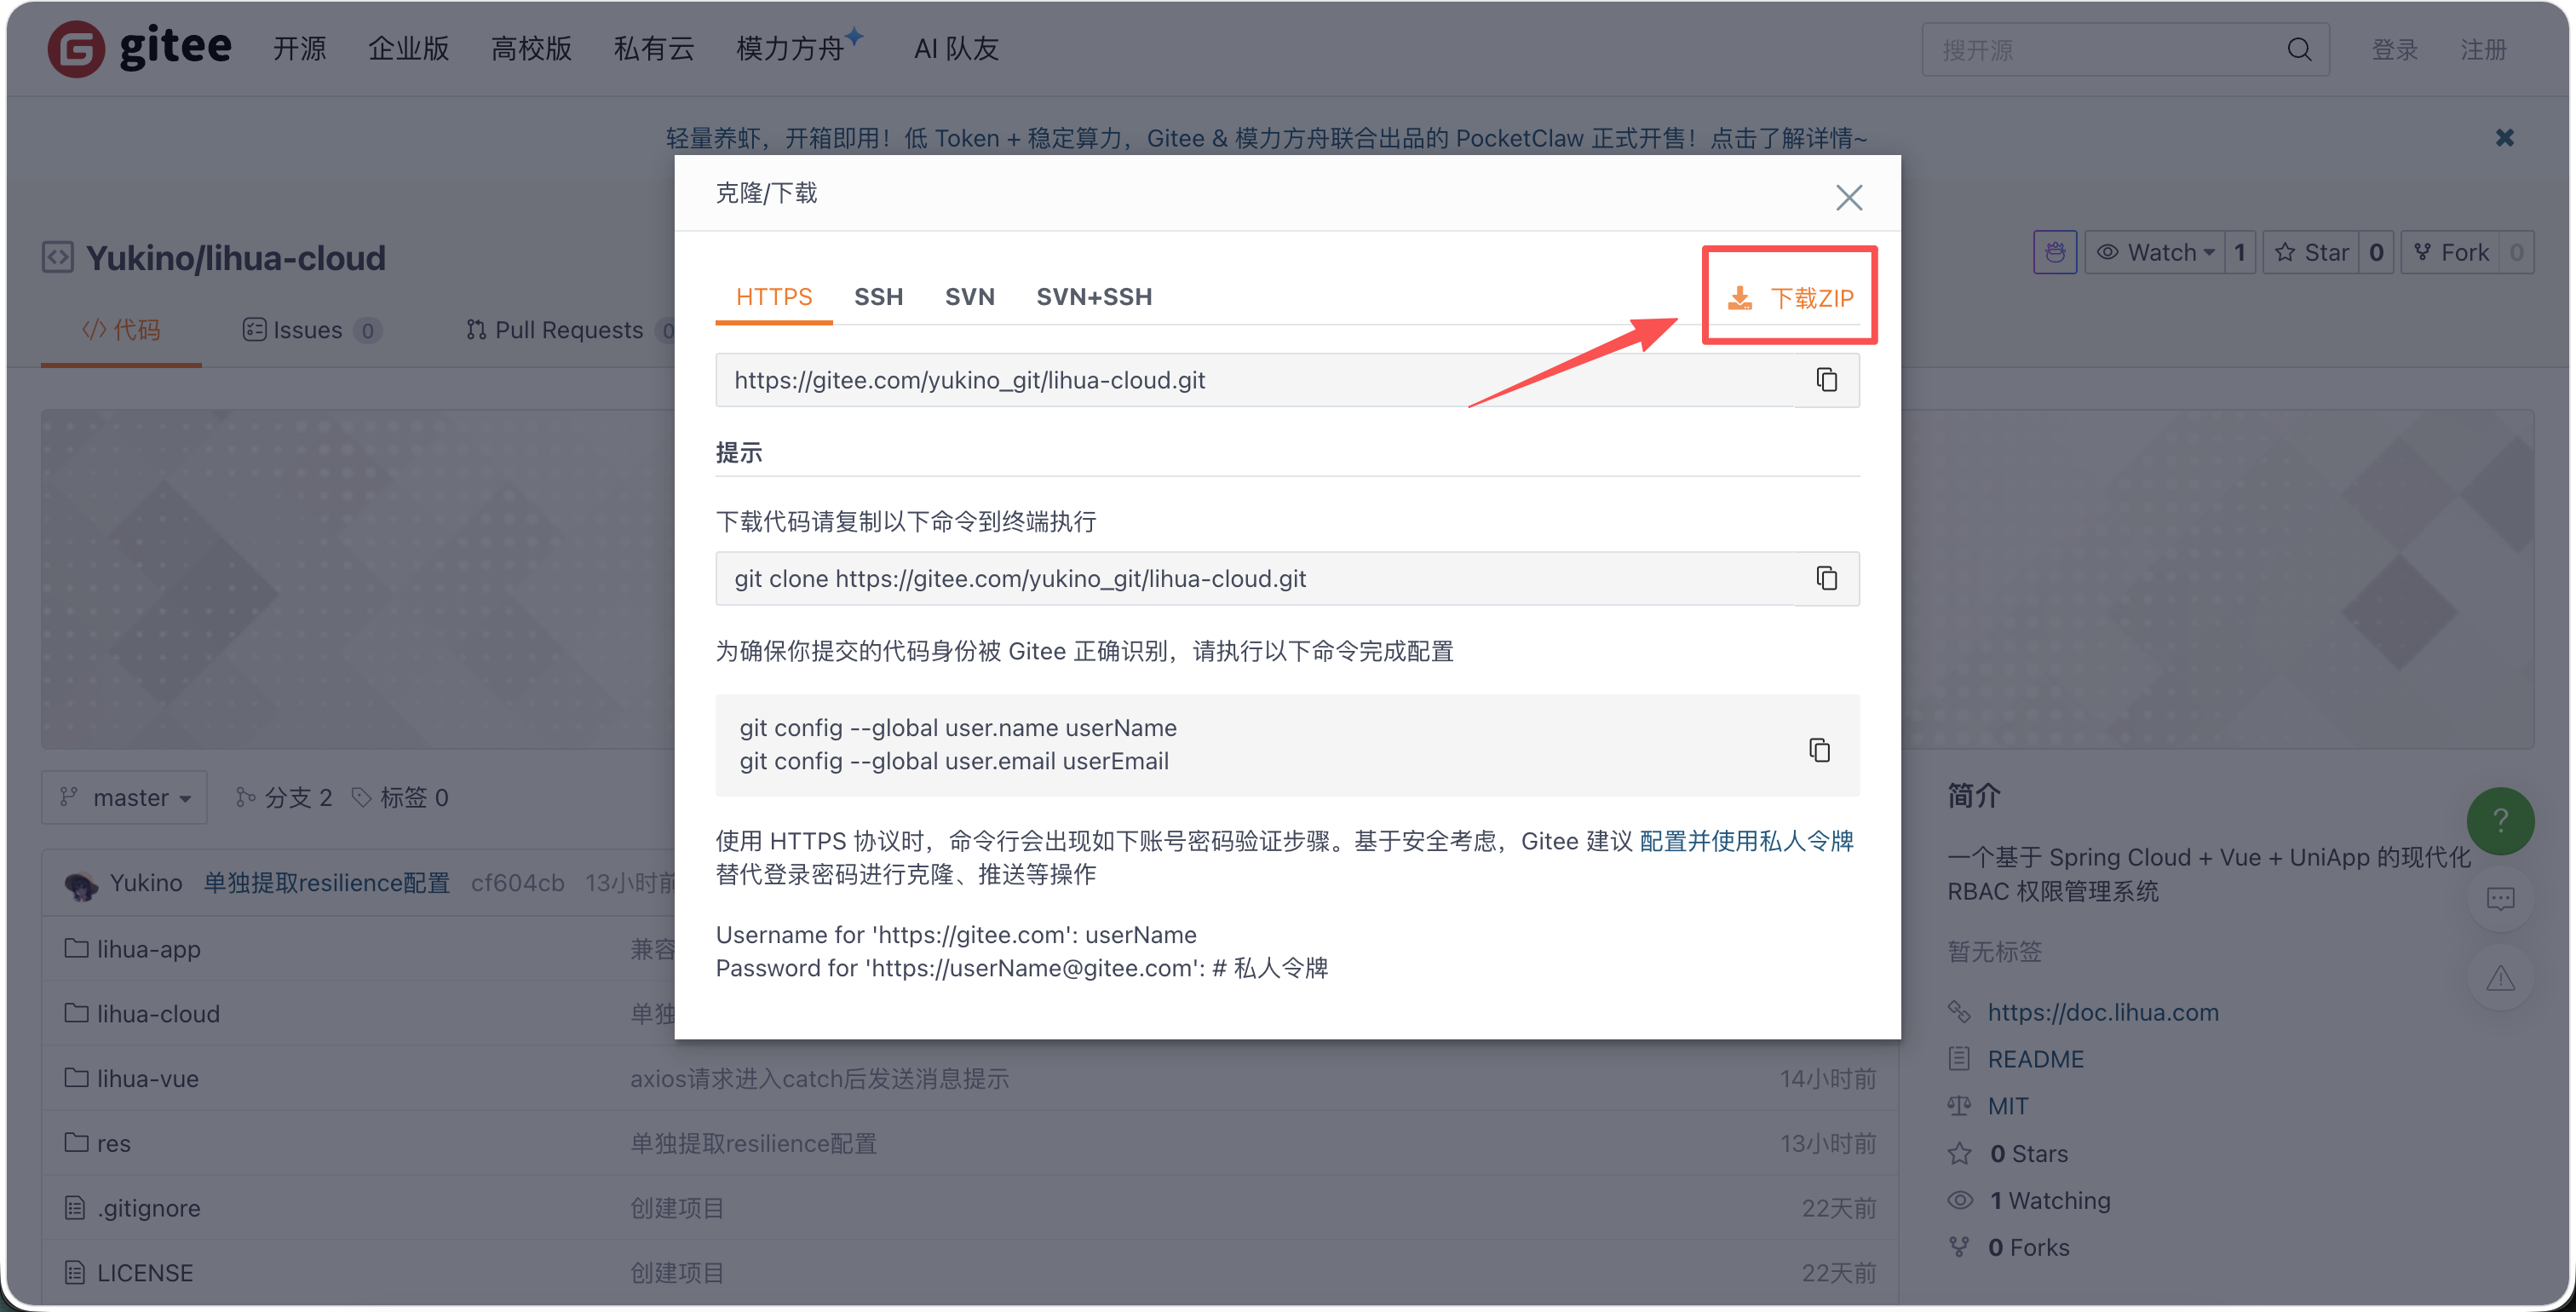
Task: Click the Gitee logo
Action: (140, 48)
